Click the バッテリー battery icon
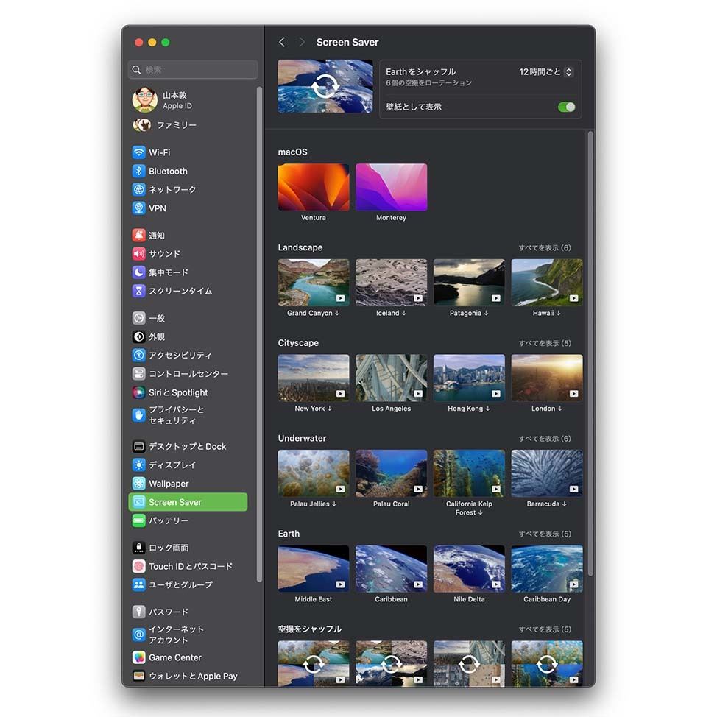Screen dimensions: 717x717 tap(138, 520)
